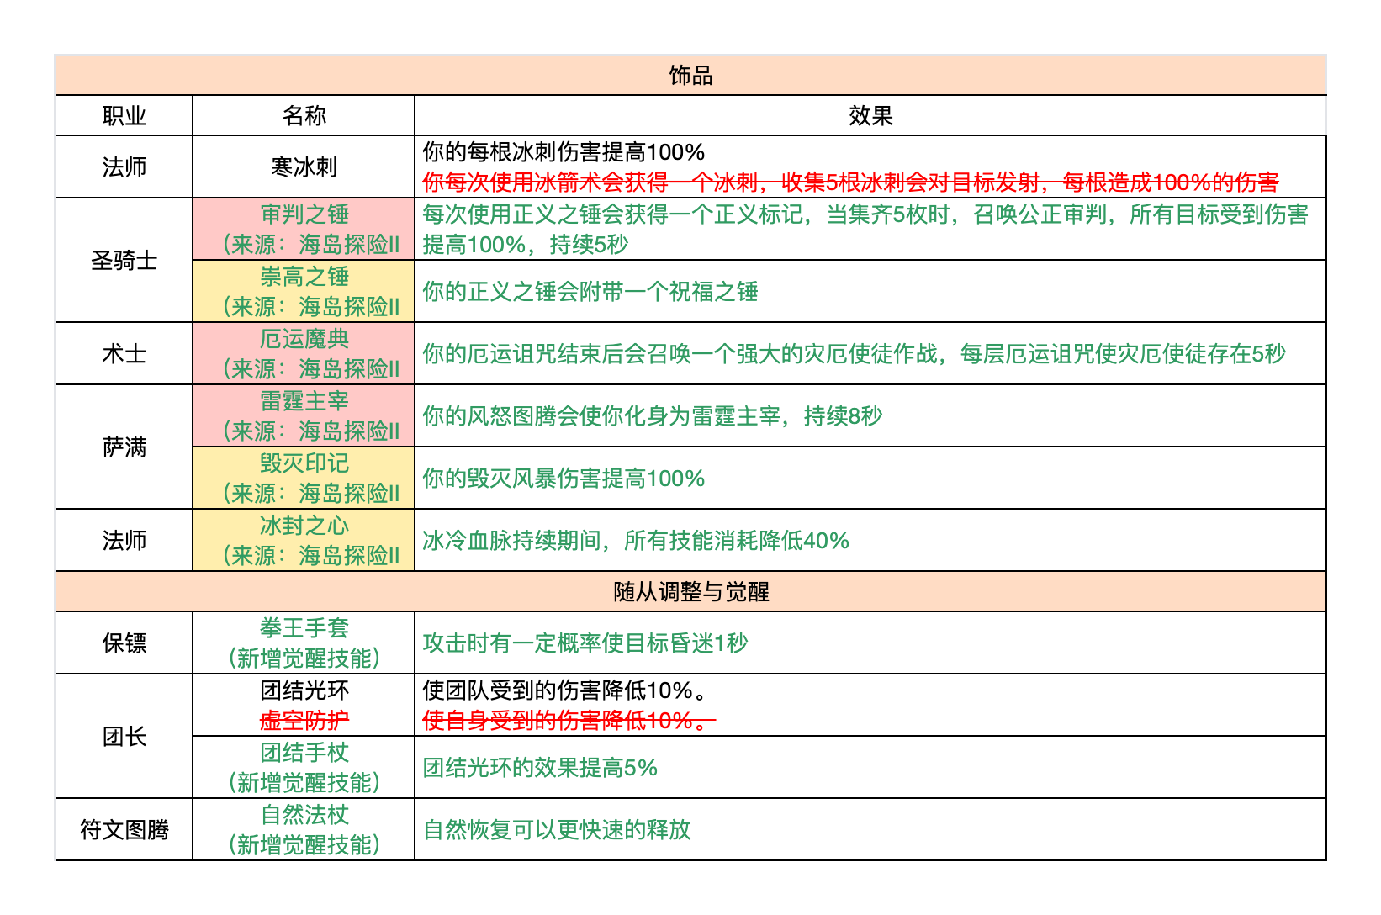
Task: Select the 职业 column header
Action: pos(124,116)
